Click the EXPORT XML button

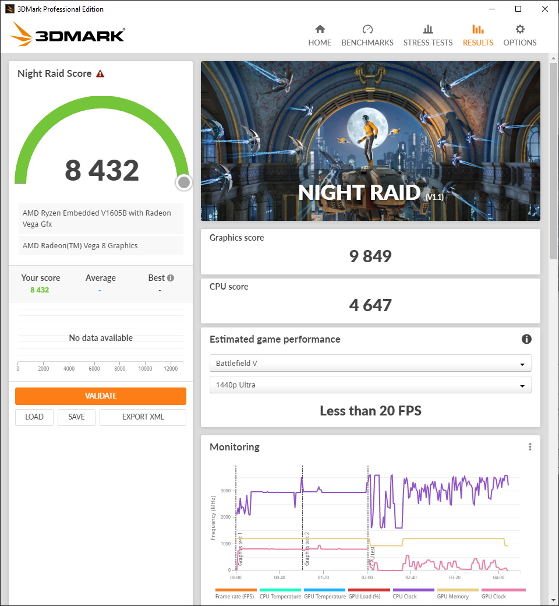pos(143,417)
